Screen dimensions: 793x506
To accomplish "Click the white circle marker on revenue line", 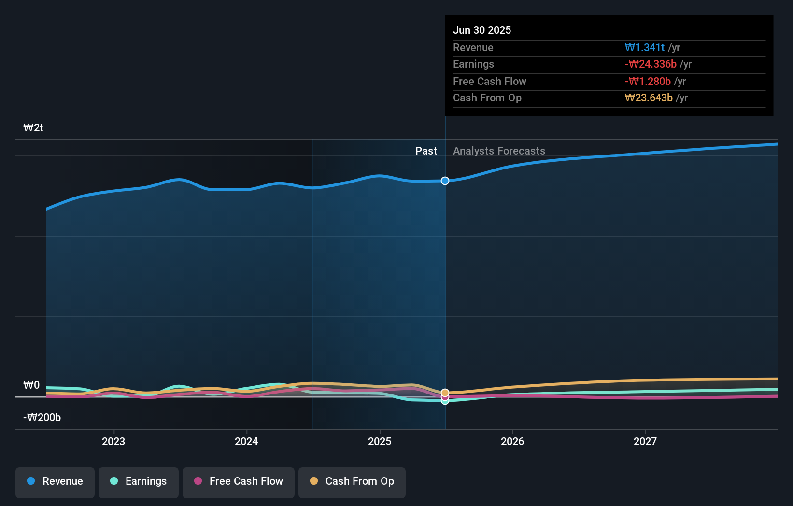I will (445, 181).
